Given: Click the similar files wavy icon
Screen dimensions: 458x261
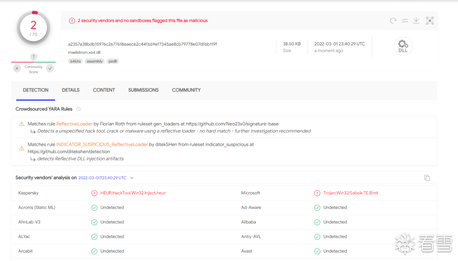Looking at the screenshot, I should coord(405,21).
